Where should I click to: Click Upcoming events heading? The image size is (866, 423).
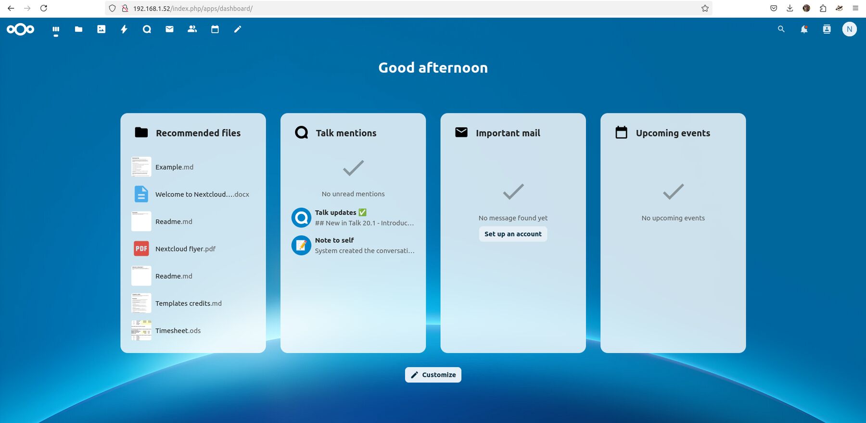(673, 133)
